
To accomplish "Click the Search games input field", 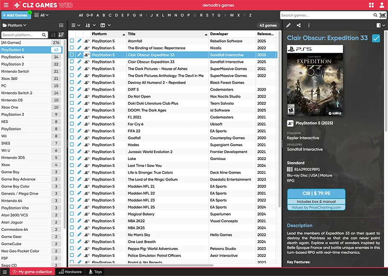I will [326, 15].
